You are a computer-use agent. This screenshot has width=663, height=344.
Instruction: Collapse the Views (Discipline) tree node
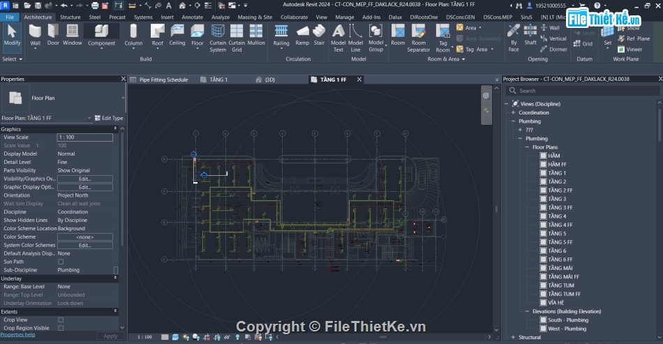point(507,103)
